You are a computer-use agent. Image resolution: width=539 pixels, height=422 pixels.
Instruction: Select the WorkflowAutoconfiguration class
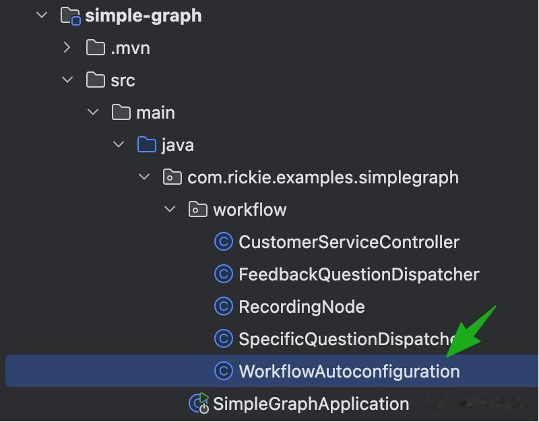[349, 371]
